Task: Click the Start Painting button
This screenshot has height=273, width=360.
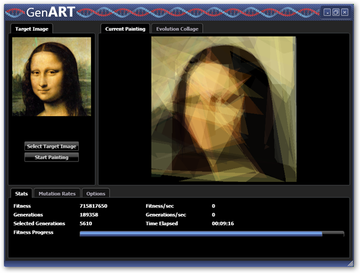Action: click(52, 158)
